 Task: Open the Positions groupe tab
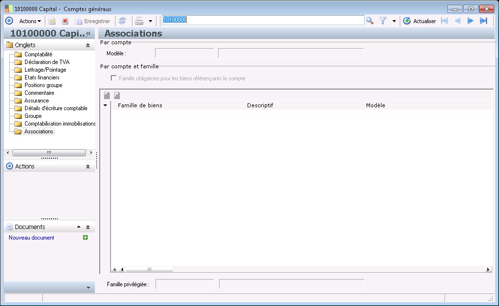[43, 85]
